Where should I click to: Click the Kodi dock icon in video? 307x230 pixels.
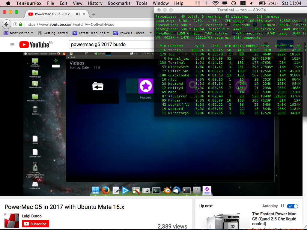tap(207, 190)
